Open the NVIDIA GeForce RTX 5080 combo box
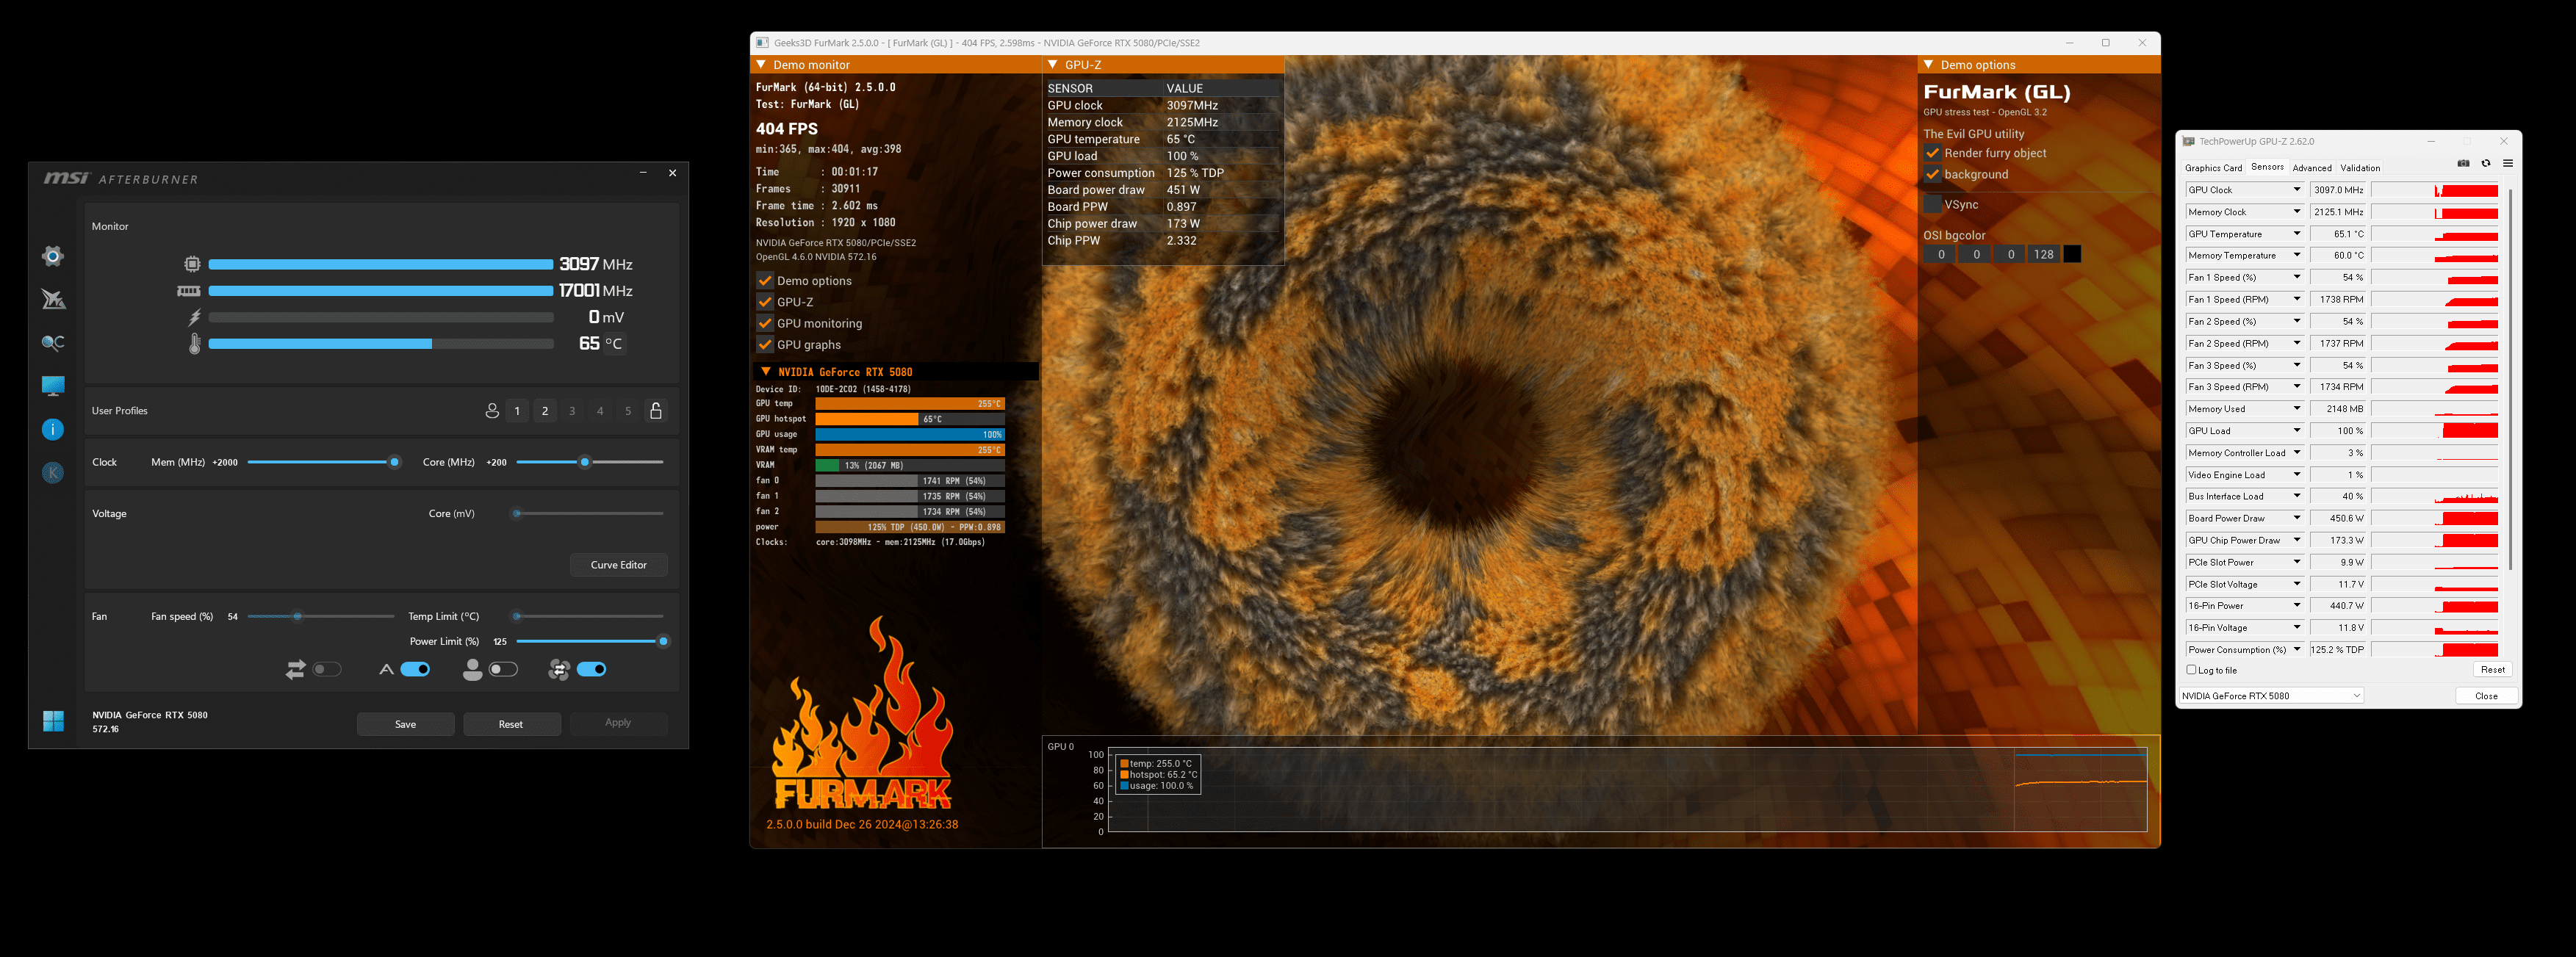This screenshot has width=2576, height=957. pos(2270,696)
